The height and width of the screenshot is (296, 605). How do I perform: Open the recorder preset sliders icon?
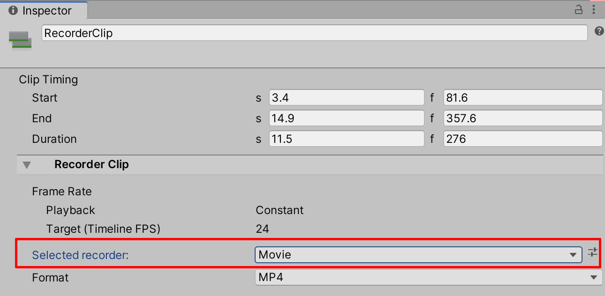pyautogui.click(x=593, y=252)
